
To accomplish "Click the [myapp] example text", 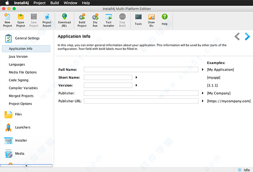I will [x=214, y=78].
